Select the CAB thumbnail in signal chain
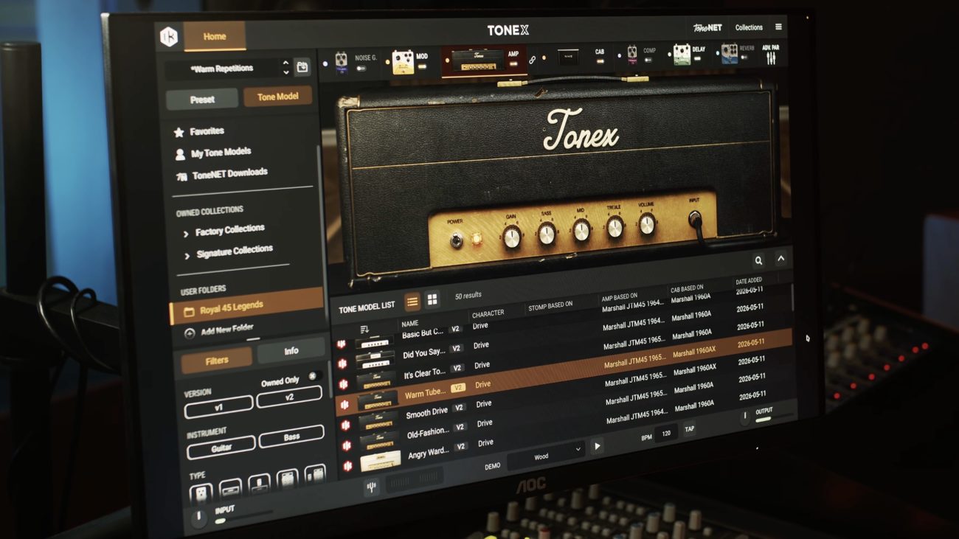This screenshot has height=539, width=959. [569, 58]
